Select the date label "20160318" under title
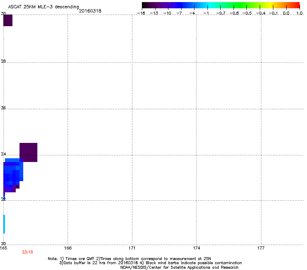The width and height of the screenshot is (307, 270). (x=90, y=11)
